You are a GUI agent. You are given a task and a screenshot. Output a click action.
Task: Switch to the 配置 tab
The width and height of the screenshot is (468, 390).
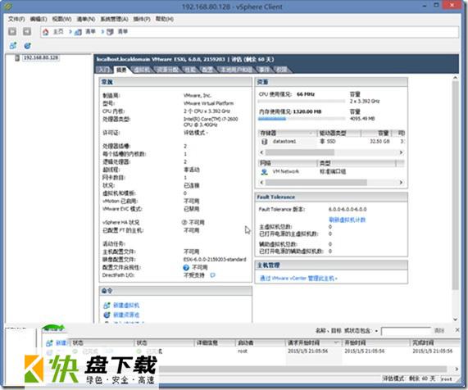tap(207, 70)
